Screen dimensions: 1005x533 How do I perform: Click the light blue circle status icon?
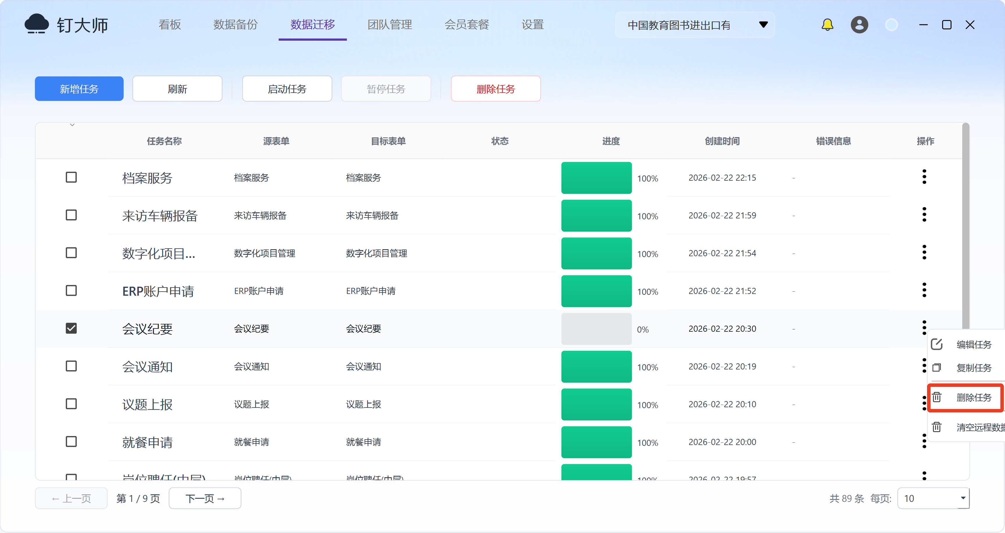[891, 25]
